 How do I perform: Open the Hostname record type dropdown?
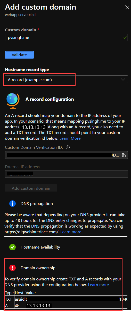(66, 80)
